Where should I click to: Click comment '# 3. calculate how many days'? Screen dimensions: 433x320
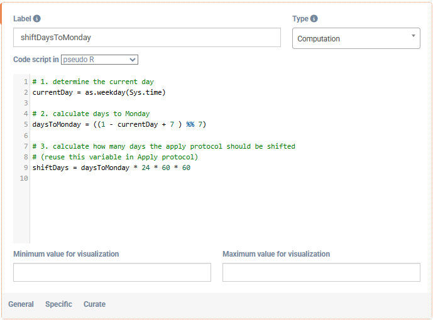(x=164, y=146)
